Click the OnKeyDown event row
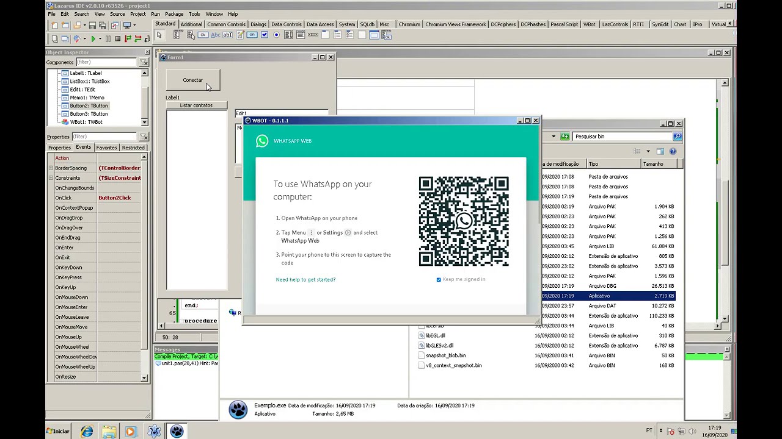 pos(95,267)
